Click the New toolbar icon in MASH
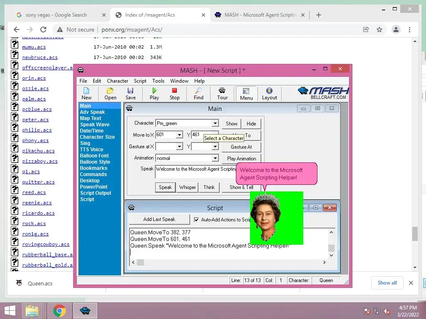 [87, 93]
